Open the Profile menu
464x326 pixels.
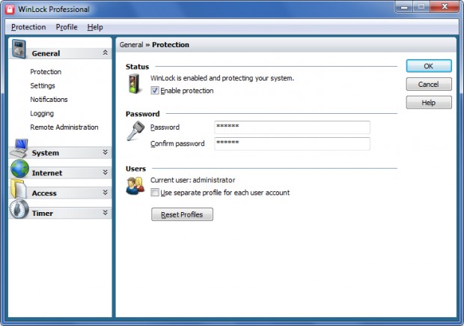tap(67, 27)
